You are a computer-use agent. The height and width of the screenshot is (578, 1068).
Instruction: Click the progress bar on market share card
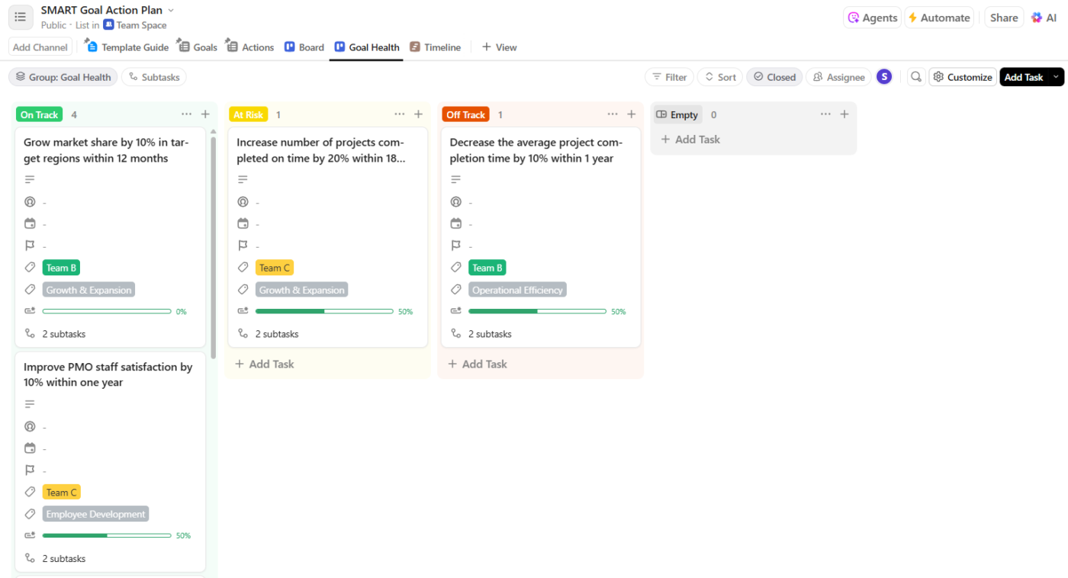click(107, 311)
